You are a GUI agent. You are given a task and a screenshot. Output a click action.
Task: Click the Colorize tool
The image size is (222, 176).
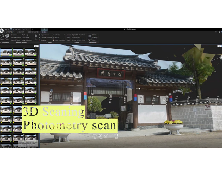point(56,35)
